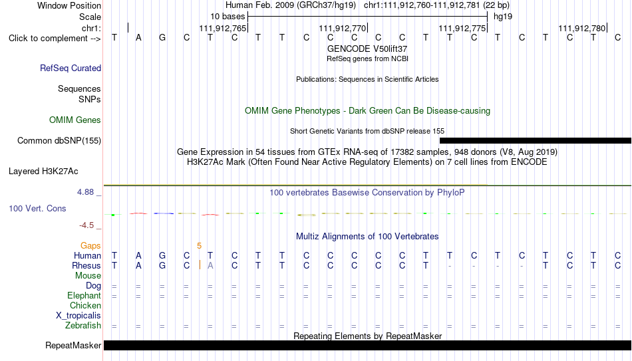Click the 'chr1:' ruler label
Screen dimensions: 632x361
91,28
